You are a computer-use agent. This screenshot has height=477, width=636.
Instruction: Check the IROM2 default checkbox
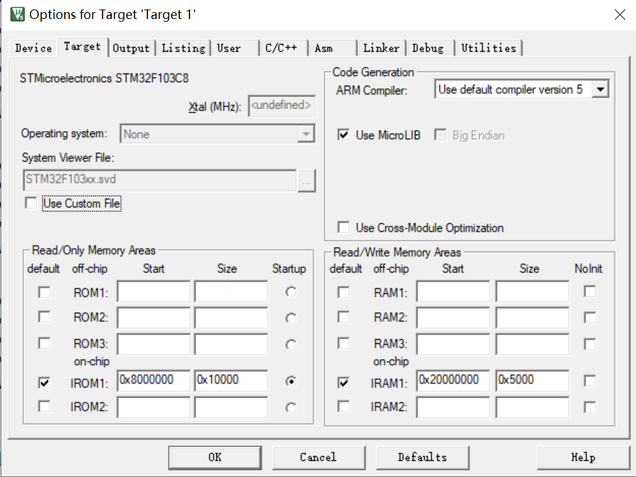pyautogui.click(x=44, y=406)
